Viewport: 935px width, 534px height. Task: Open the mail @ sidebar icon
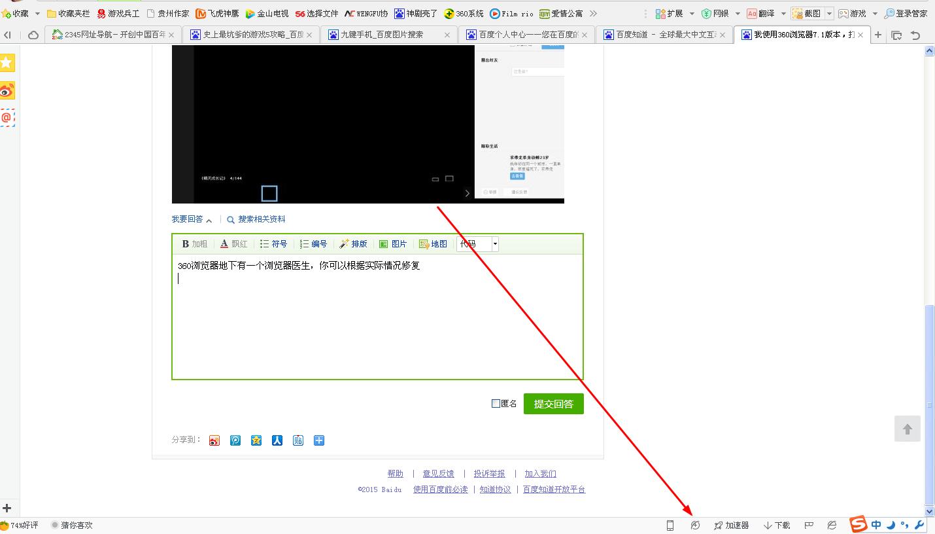point(7,118)
